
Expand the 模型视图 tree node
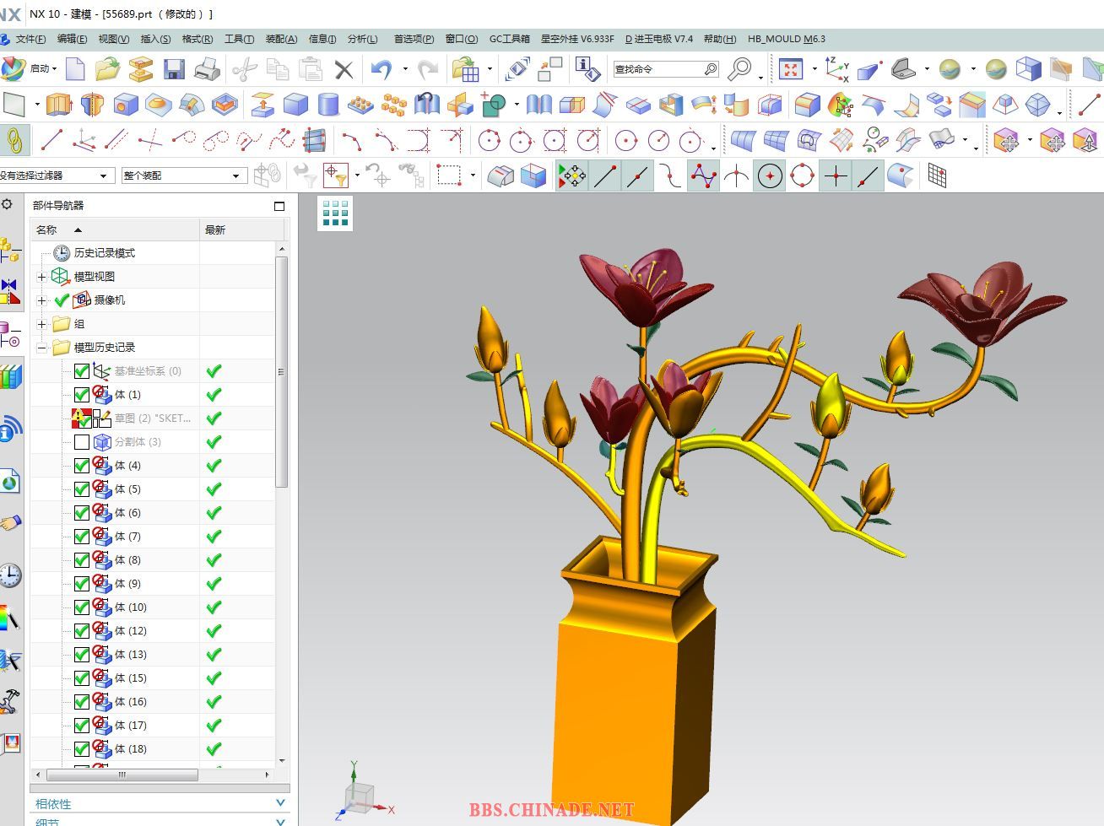coord(41,277)
